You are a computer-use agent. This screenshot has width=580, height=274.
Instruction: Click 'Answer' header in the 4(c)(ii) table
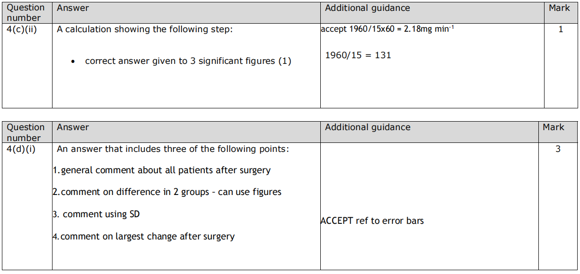(x=73, y=8)
